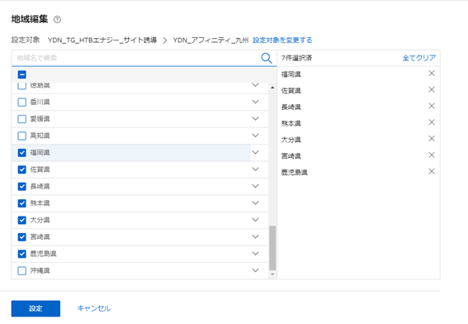
Task: Expand the 熊本県 row chevron
Action: pyautogui.click(x=256, y=203)
